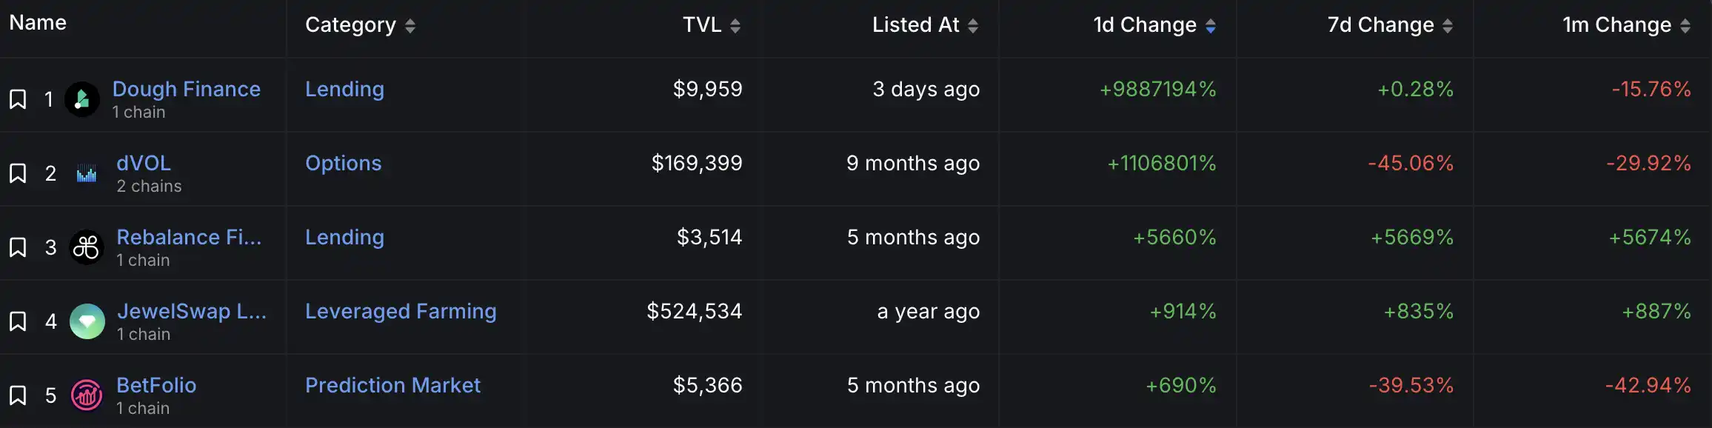Bookmark the BetFolio protocol

18,395
